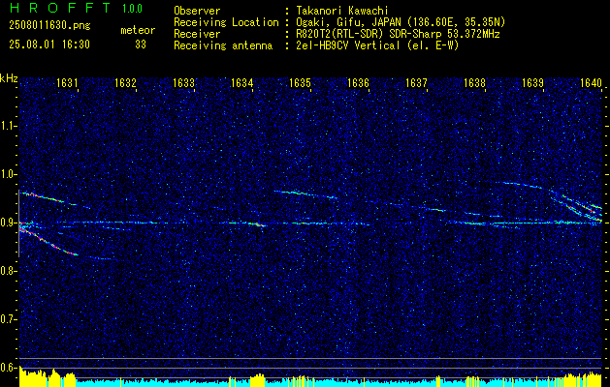
Task: Click observer name Takanori Kawachi
Action: point(342,11)
